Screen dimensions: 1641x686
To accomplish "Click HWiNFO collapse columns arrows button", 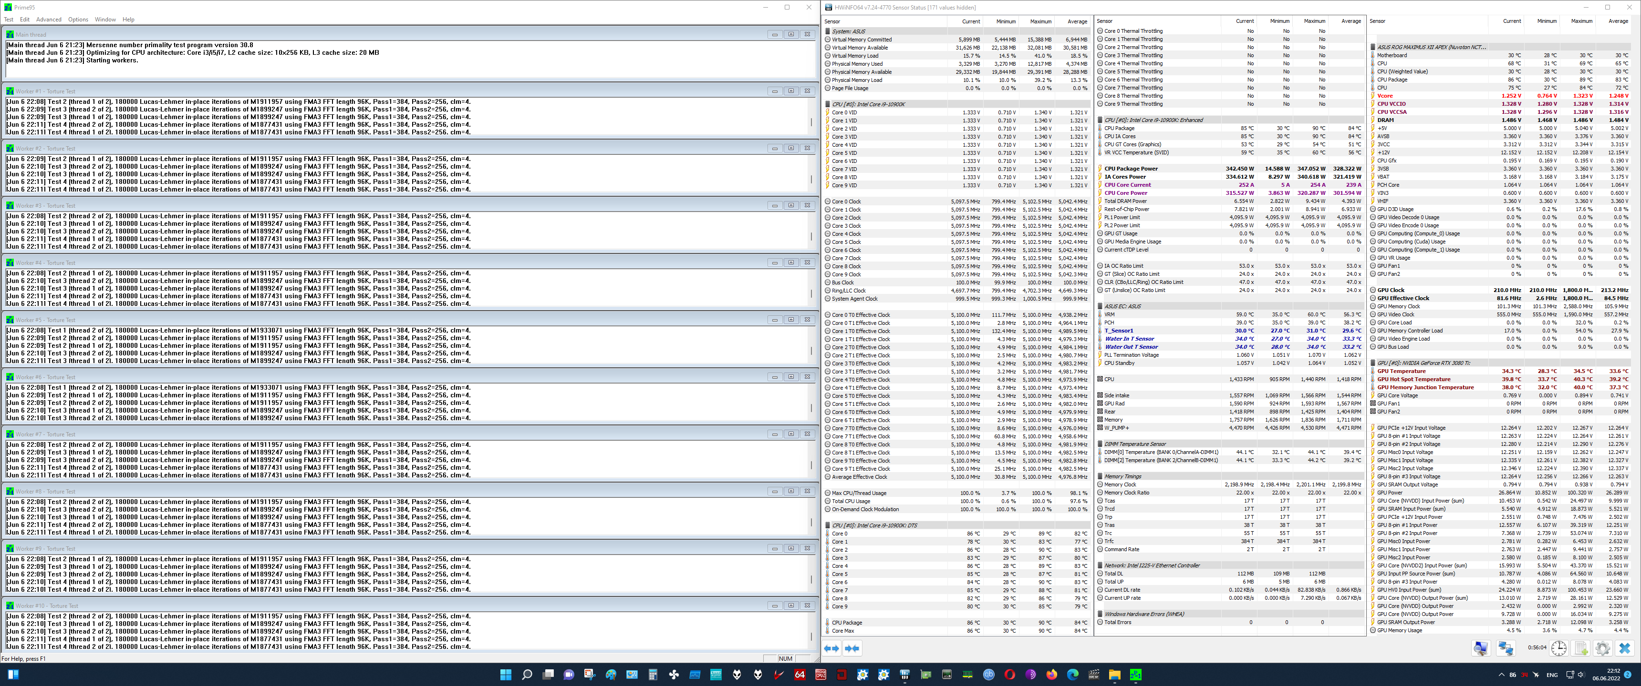I will tap(852, 648).
